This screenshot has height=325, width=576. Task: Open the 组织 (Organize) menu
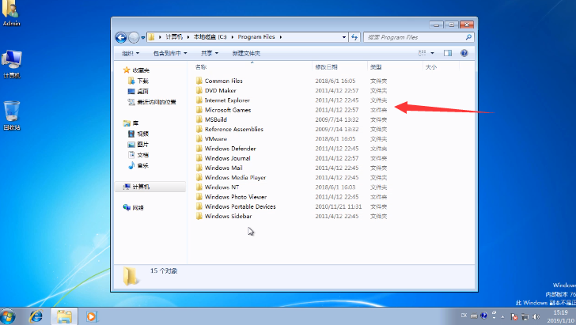[x=131, y=53]
